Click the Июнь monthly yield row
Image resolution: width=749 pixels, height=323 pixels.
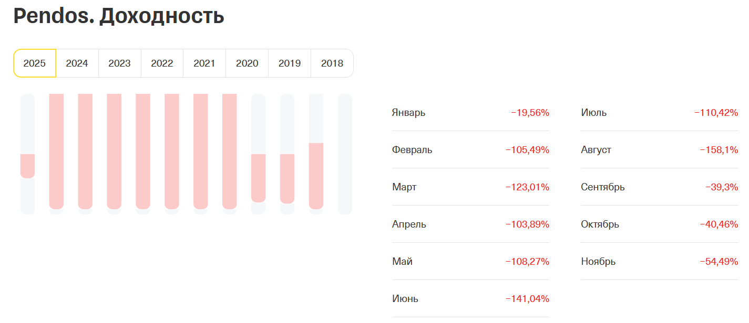coord(470,299)
